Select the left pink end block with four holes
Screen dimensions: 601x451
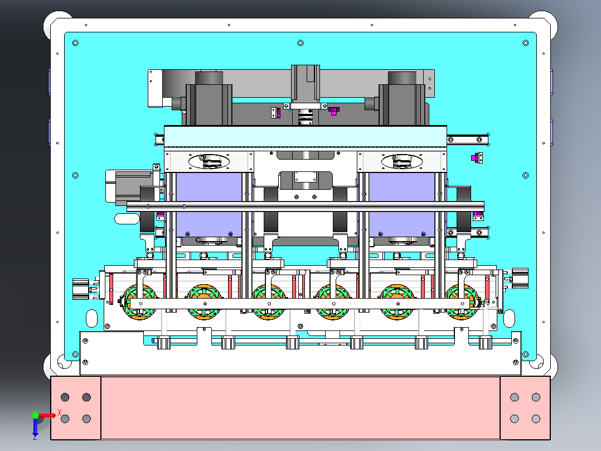click(76, 407)
